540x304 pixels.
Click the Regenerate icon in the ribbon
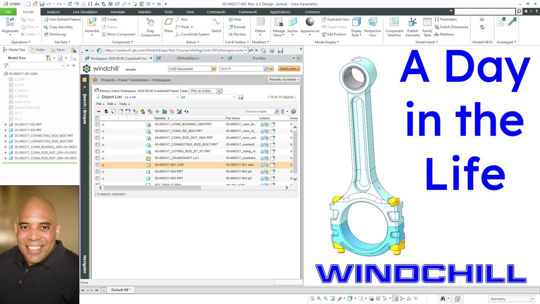[10, 22]
